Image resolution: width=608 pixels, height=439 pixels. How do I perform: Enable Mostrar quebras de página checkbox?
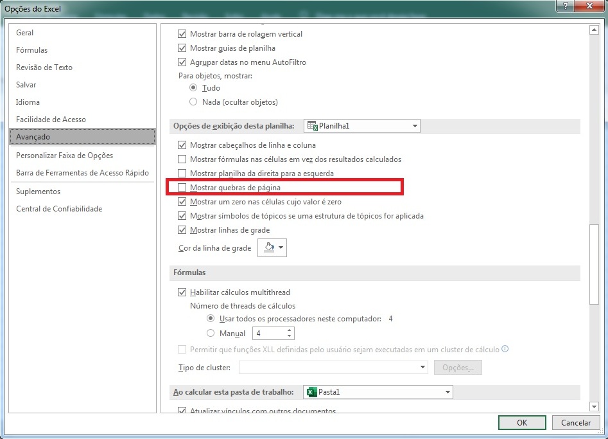(x=182, y=188)
